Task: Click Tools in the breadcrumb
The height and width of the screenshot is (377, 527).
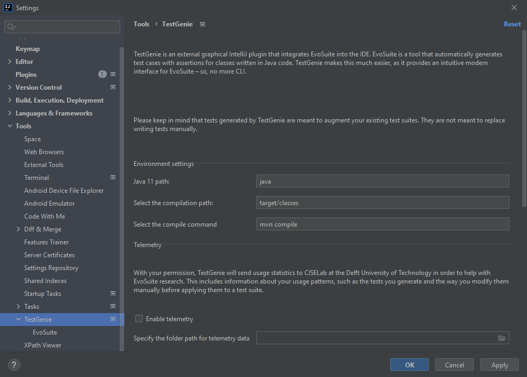Action: click(142, 24)
